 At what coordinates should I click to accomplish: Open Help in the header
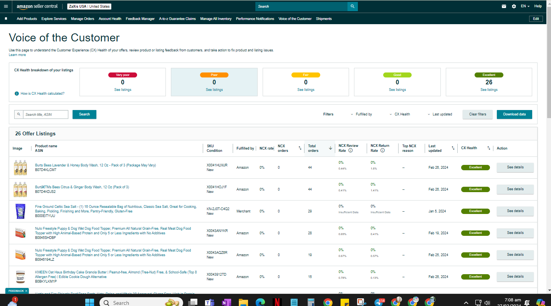coord(538,6)
